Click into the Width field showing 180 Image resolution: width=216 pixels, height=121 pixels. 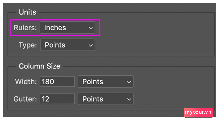pyautogui.click(x=57, y=81)
